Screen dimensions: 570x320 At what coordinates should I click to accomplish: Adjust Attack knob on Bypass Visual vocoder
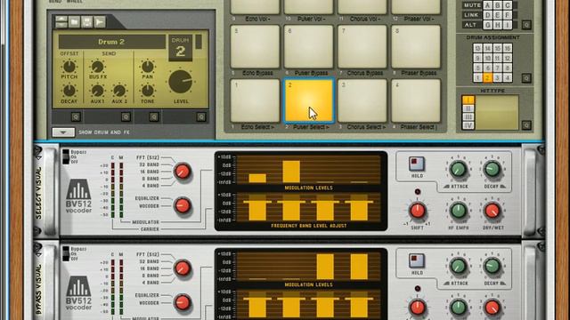(458, 267)
